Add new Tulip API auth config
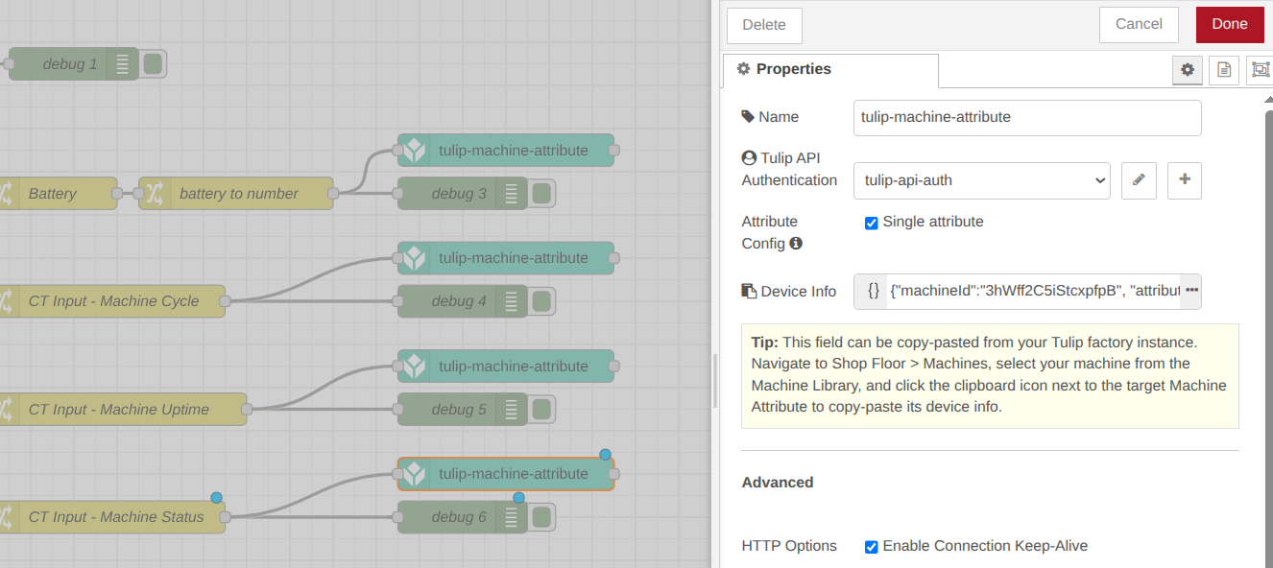 point(1185,180)
